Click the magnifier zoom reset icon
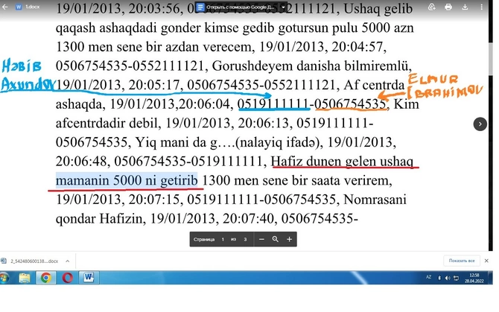This screenshot has height=312, width=499. (276, 239)
